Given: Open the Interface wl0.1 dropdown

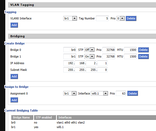Looking at the screenshot, I should coord(99,93).
